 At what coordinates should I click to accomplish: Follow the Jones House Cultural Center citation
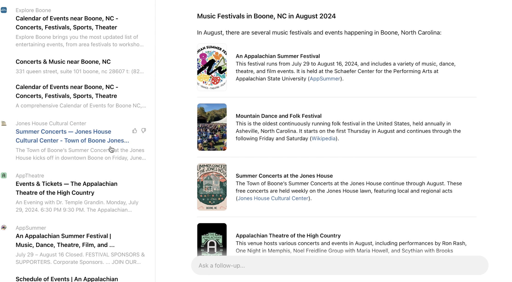pos(273,198)
